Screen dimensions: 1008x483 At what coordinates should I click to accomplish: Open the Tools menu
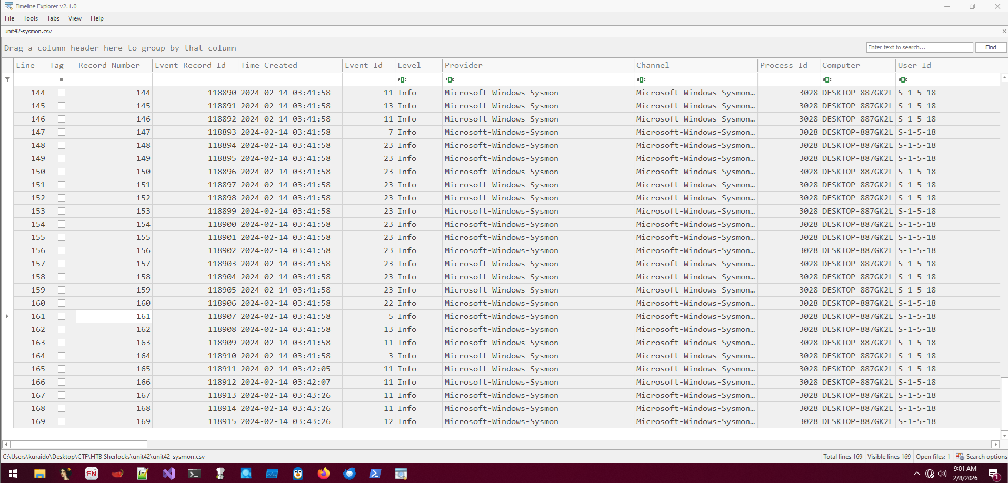pyautogui.click(x=31, y=18)
